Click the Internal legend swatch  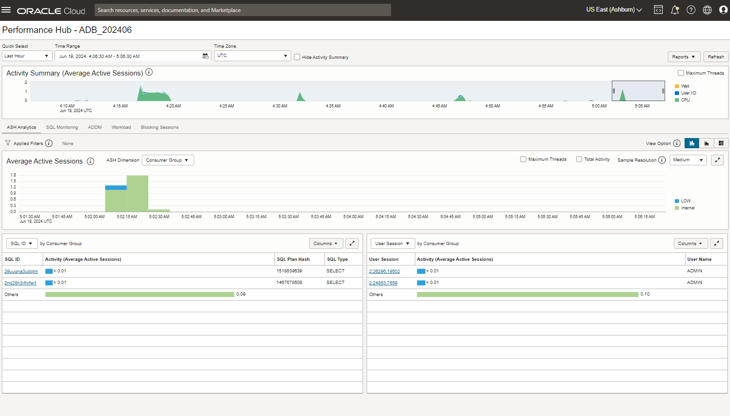click(677, 208)
